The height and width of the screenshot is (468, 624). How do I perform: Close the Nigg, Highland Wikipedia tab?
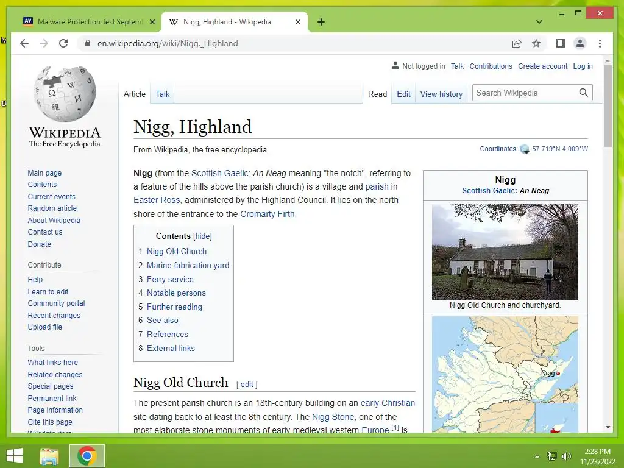[x=297, y=22]
